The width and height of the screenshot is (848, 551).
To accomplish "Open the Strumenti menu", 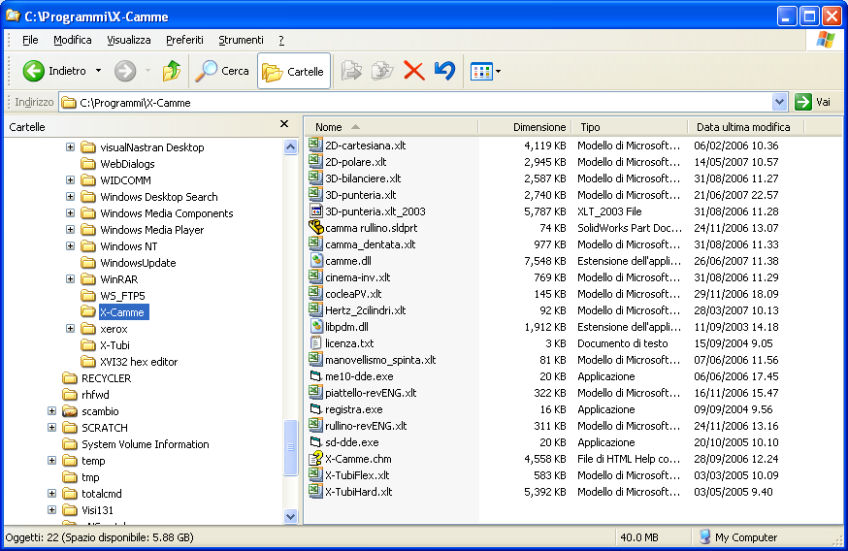I will 242,40.
